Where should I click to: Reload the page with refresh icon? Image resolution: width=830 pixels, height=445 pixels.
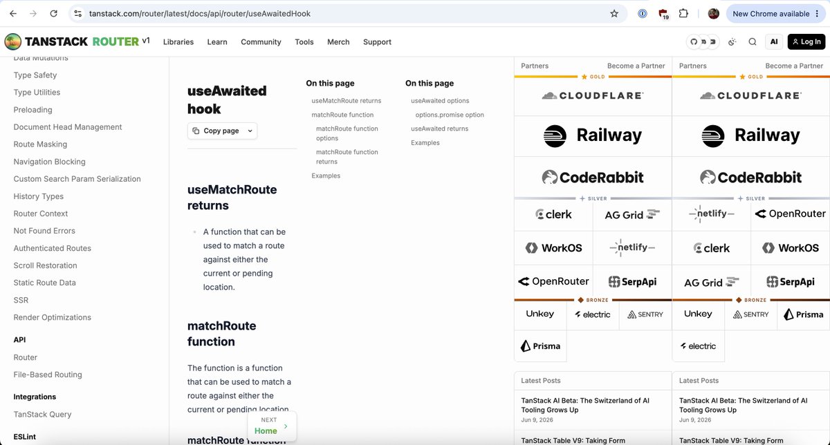point(53,13)
